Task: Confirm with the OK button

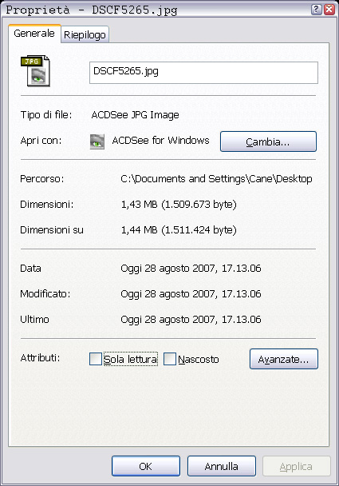Action: coord(146,466)
